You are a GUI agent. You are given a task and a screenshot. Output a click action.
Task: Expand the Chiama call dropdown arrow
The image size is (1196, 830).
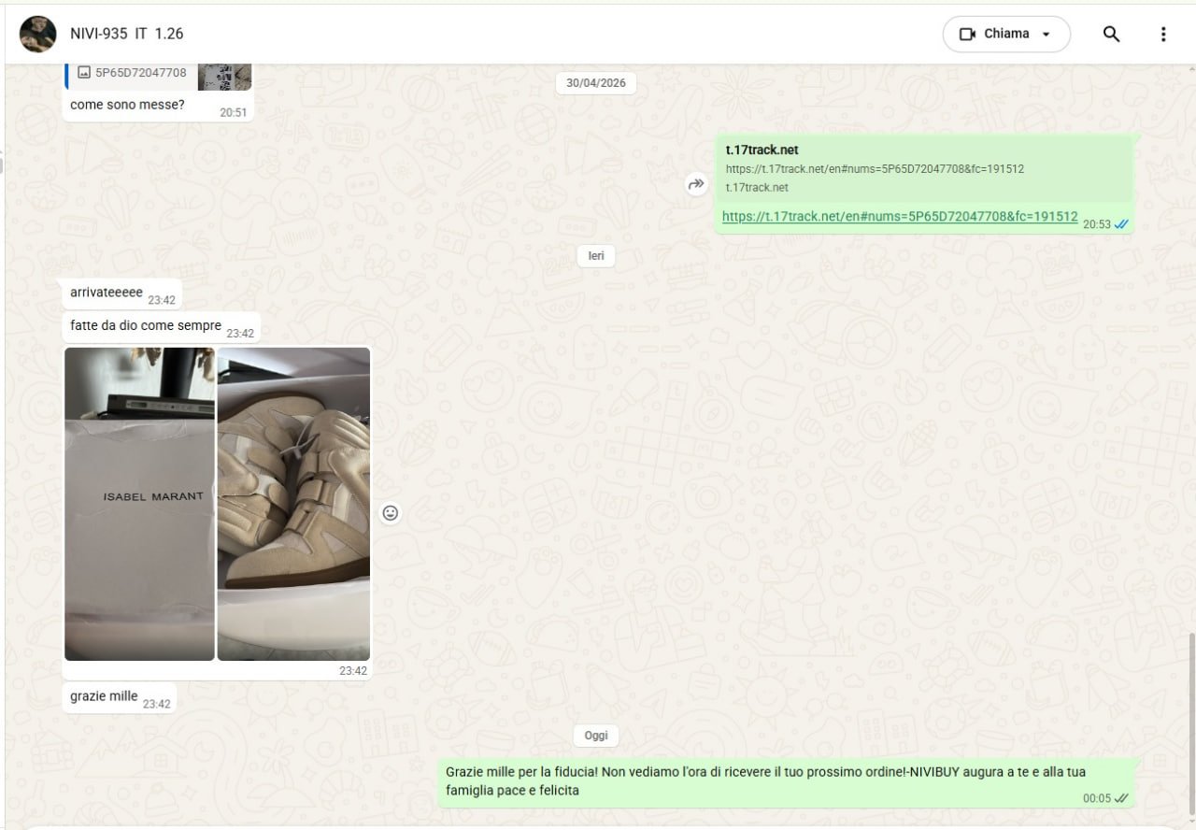coord(1046,35)
